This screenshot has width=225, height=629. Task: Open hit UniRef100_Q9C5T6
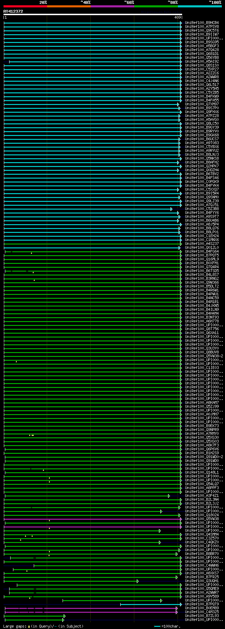click(x=202, y=31)
